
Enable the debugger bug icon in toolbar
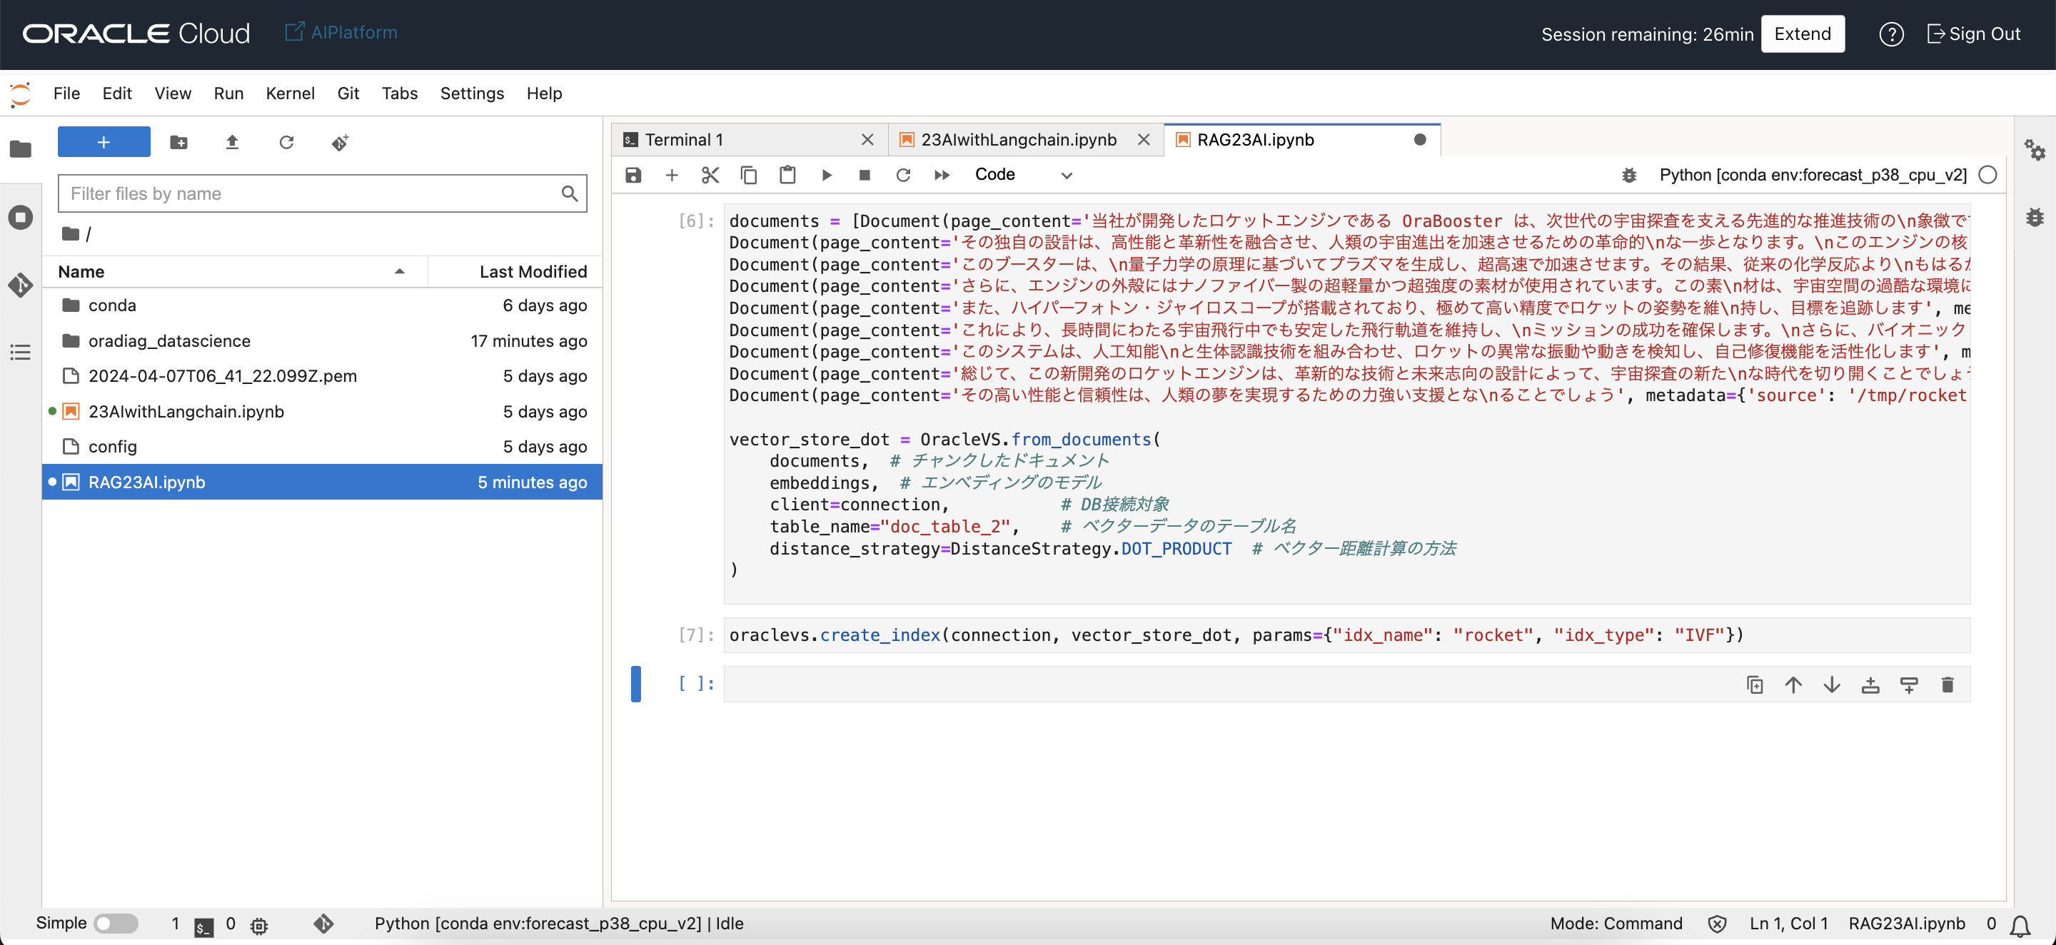(x=1629, y=175)
